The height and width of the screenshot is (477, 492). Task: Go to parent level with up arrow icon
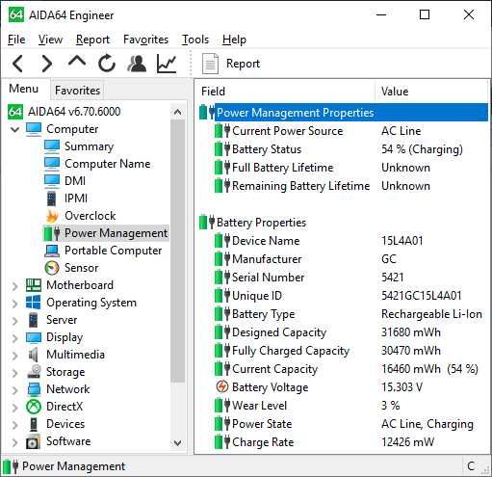pos(77,61)
